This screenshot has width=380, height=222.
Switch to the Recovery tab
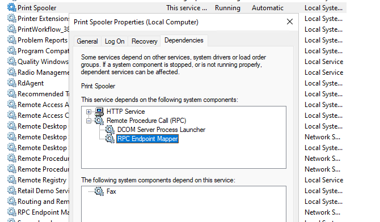[145, 41]
